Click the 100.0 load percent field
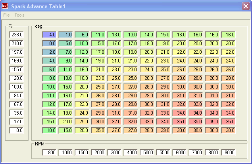 point(17,87)
